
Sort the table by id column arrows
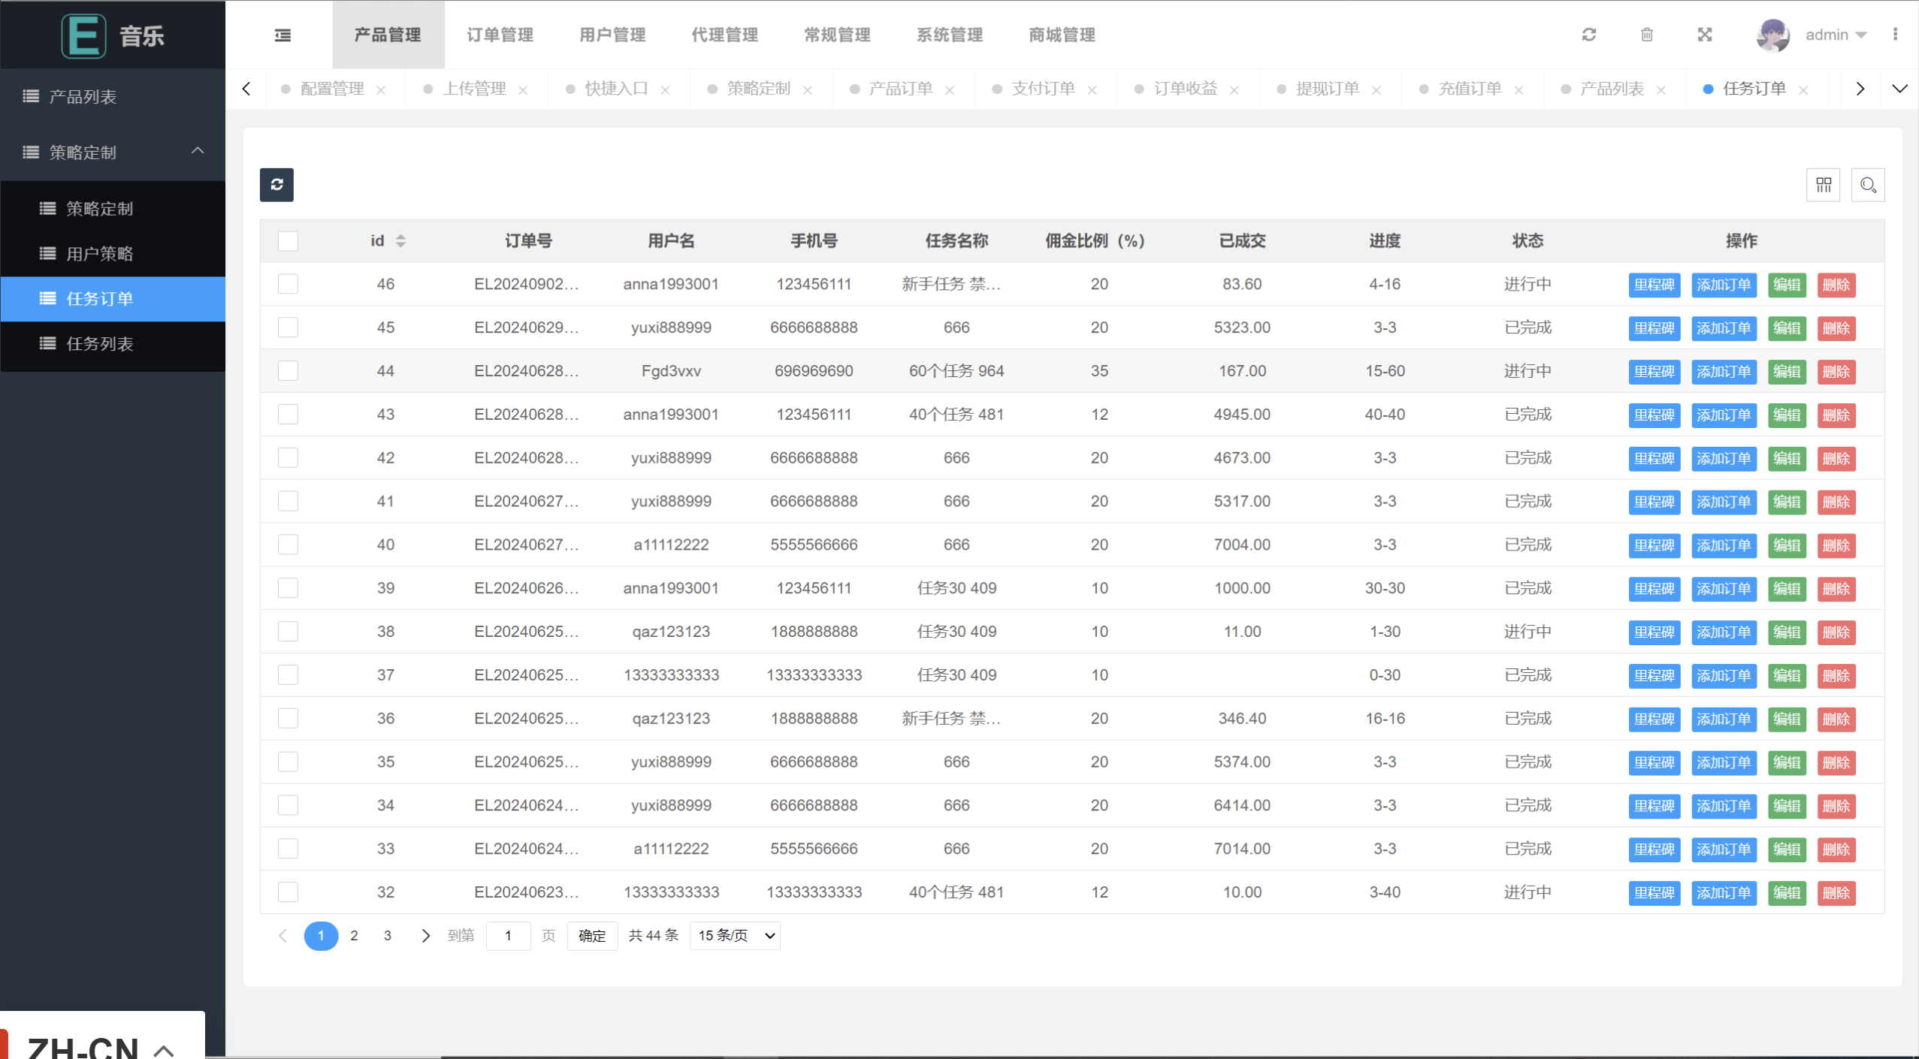point(400,241)
